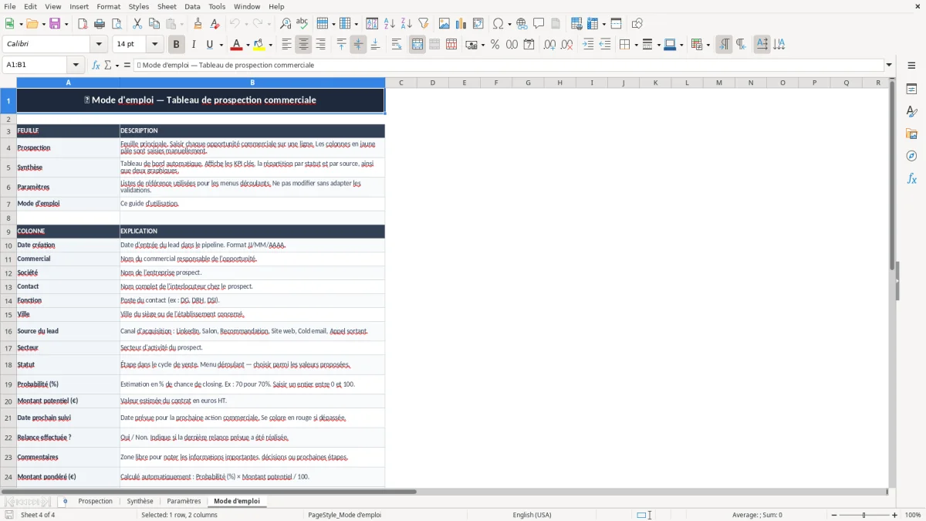This screenshot has width=926, height=521.
Task: Remove a decimal place
Action: point(567,45)
